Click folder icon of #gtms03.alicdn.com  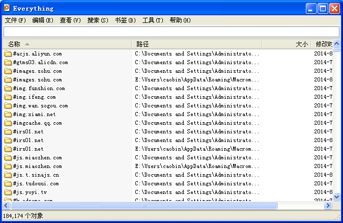[8, 63]
